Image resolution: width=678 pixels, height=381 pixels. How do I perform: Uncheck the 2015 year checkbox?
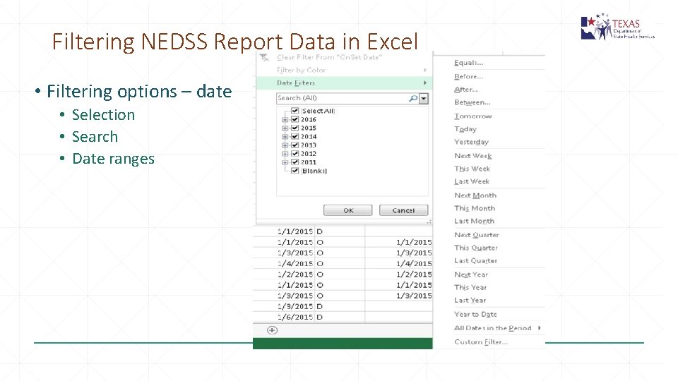(x=295, y=128)
